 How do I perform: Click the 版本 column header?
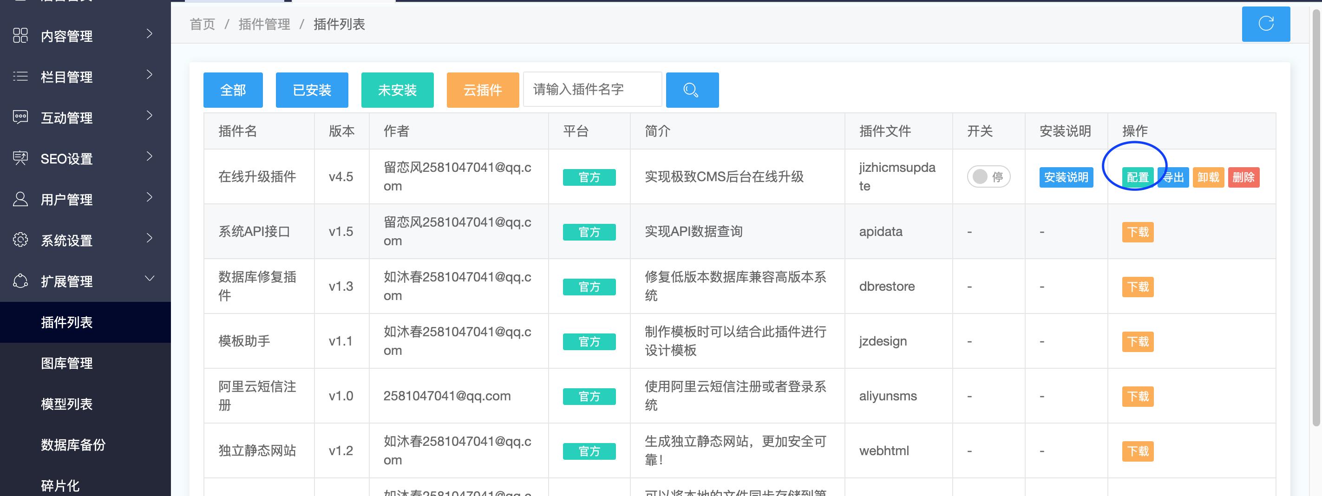click(342, 131)
